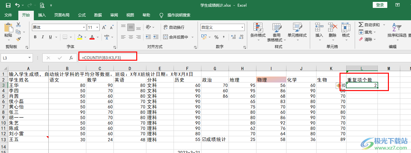Click the Increase Font Size icon

104,28
